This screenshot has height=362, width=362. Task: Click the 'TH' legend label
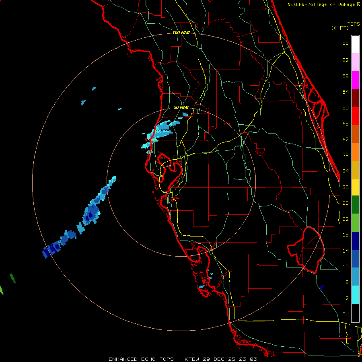click(346, 314)
